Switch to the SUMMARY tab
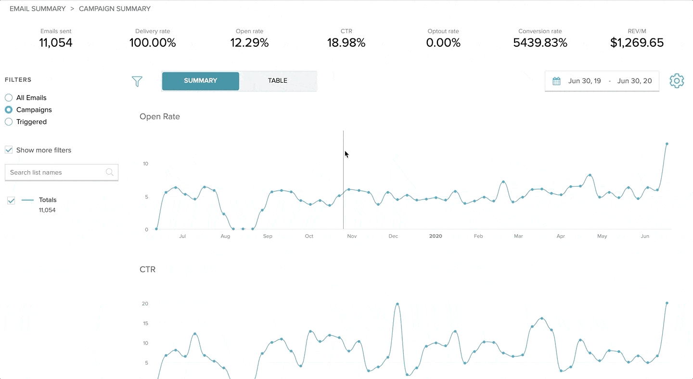Screen dimensions: 693x379 coord(201,81)
